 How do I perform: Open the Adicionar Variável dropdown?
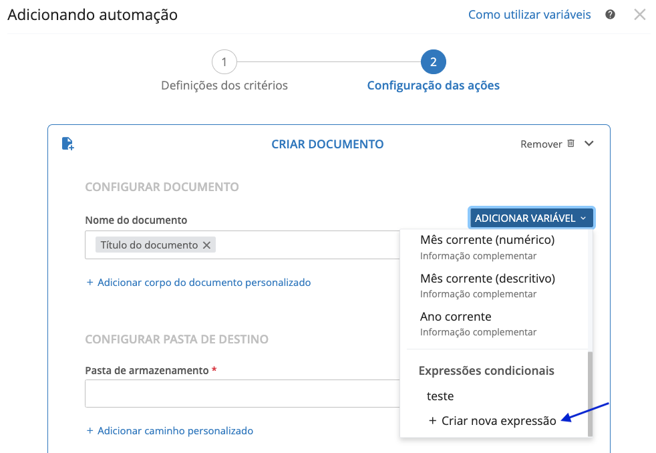(531, 218)
